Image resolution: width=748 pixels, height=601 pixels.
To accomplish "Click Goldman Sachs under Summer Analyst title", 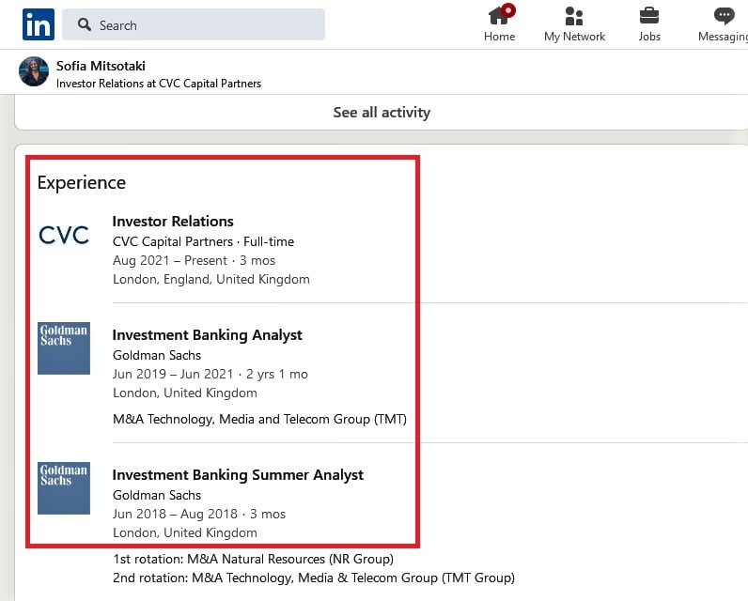I will (157, 496).
